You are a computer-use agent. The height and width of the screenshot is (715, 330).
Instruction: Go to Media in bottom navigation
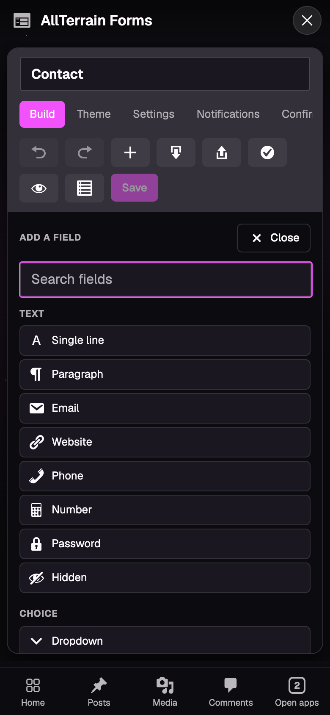[x=165, y=691]
